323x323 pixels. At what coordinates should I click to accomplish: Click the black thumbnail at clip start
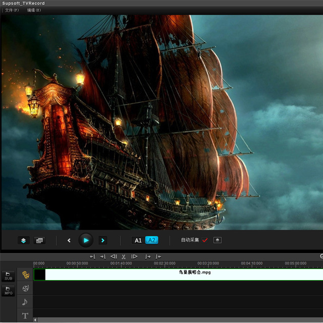[39, 275]
